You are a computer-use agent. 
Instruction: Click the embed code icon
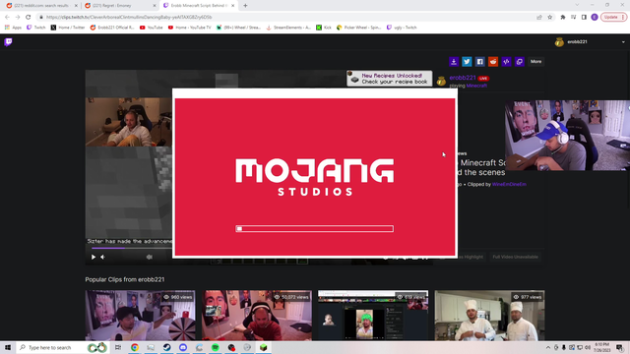(x=506, y=61)
